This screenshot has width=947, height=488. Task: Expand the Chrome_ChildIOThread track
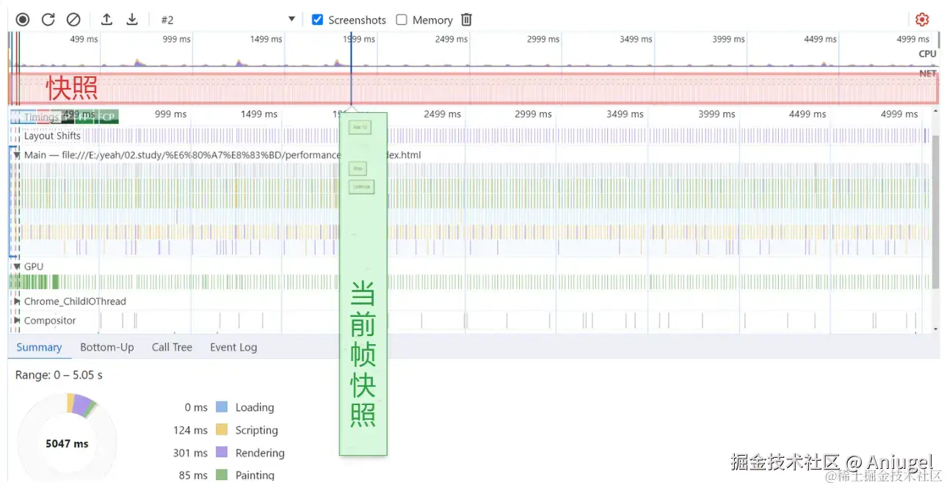16,302
